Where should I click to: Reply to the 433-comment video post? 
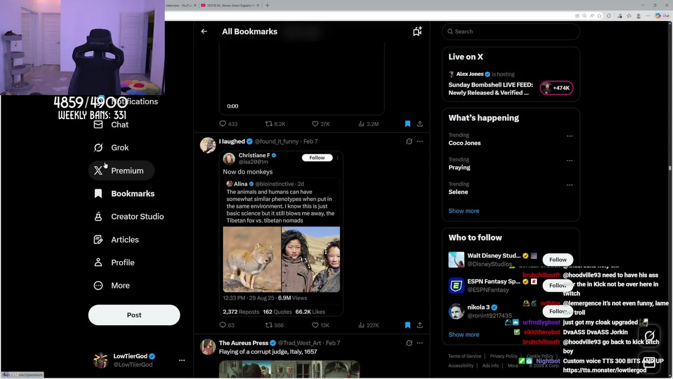228,124
